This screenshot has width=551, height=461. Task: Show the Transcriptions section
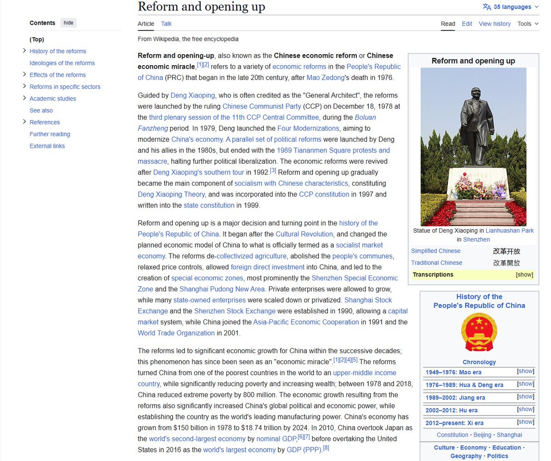coord(524,275)
